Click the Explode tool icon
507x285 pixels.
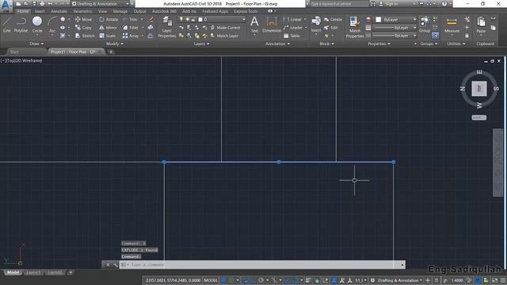(151, 28)
